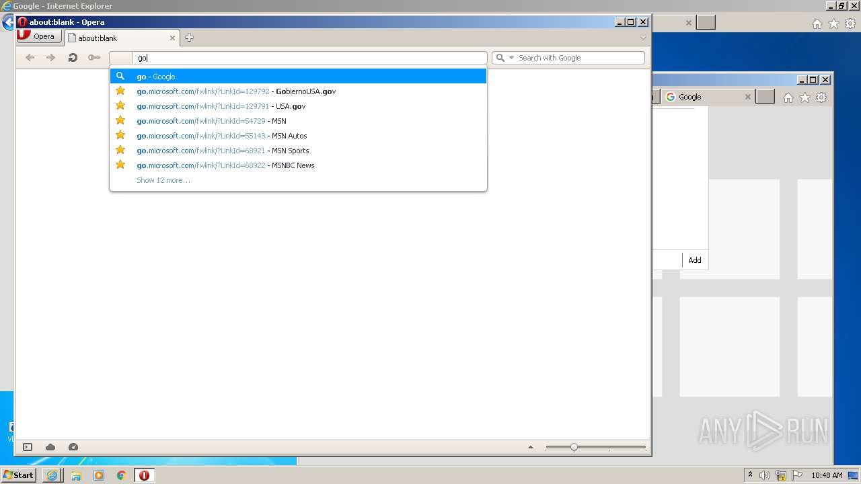Click the search magnifier icon in search box
861x484 pixels.
coord(500,58)
